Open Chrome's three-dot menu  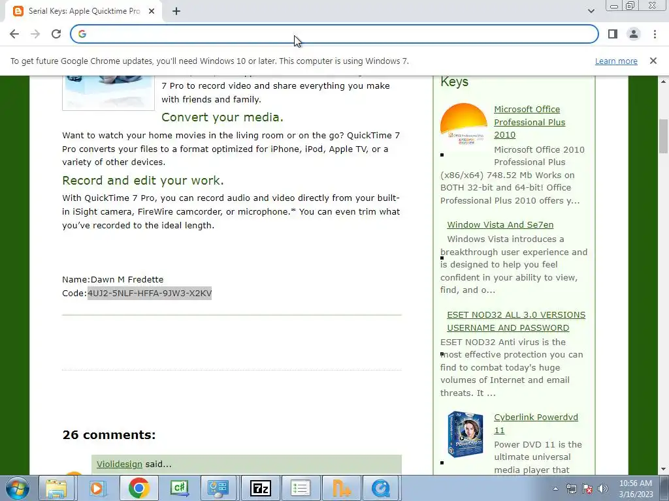click(655, 34)
